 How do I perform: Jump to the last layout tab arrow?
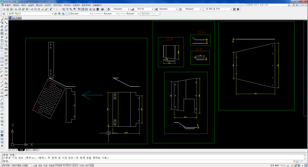coord(17,150)
